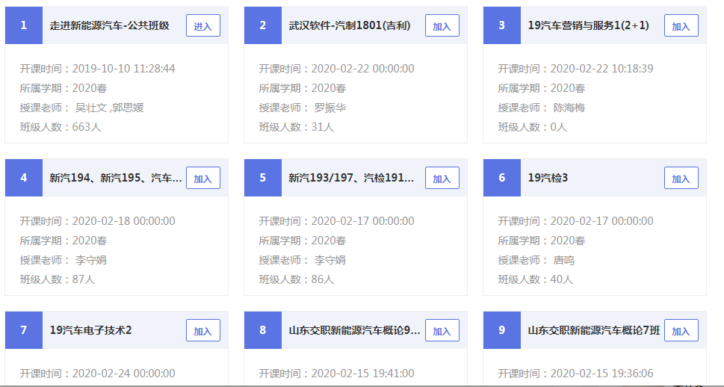
Task: Select the 19汽车营销与服务1(2+1) title
Action: [x=588, y=25]
